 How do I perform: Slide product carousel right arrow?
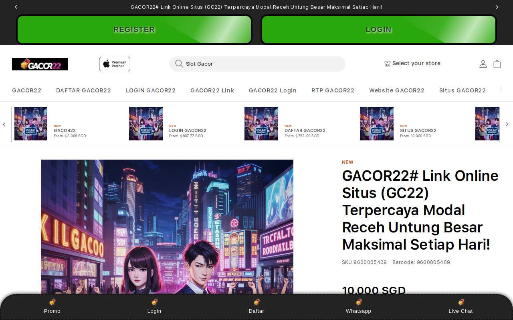point(507,124)
